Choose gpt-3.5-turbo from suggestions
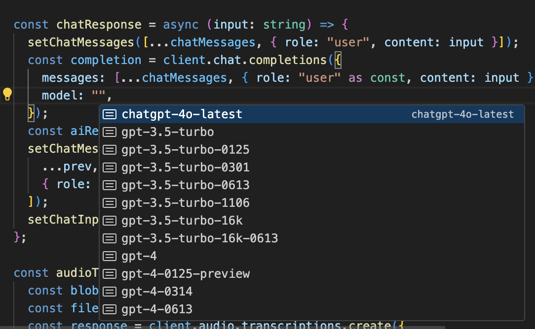 [312, 132]
